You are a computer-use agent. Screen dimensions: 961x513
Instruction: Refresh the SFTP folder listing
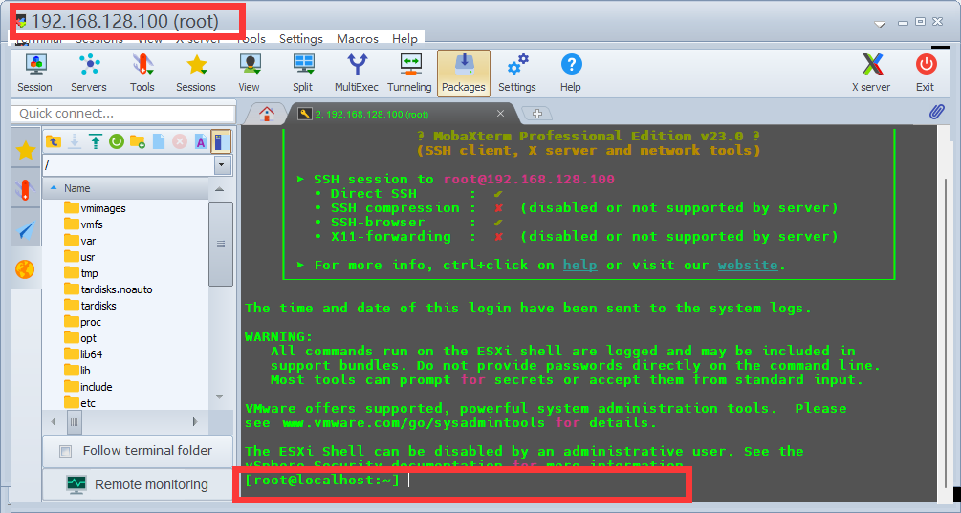pos(117,141)
